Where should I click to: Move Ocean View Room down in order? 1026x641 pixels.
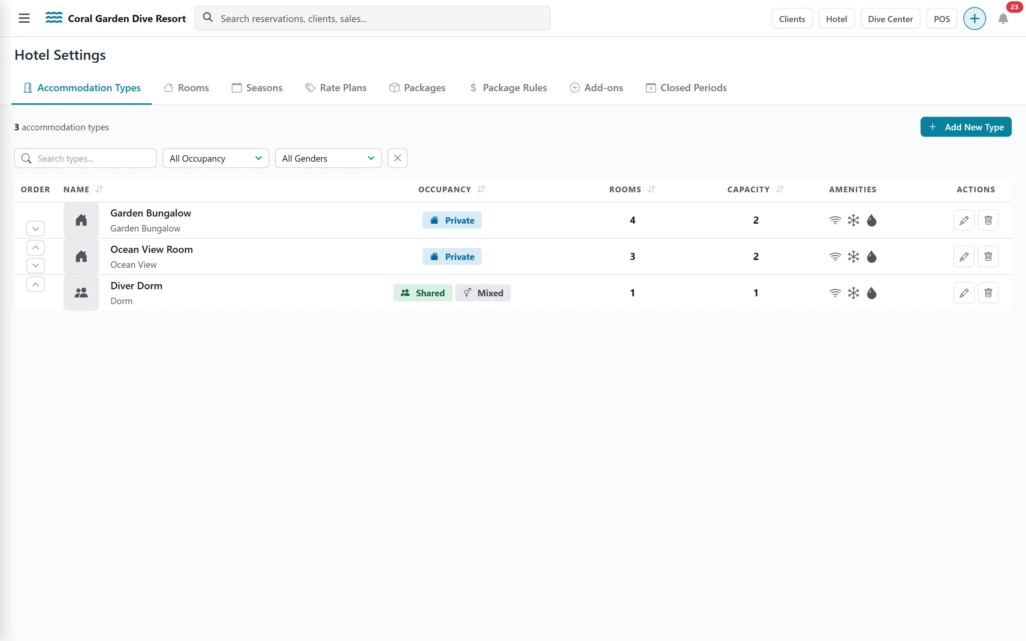36,266
